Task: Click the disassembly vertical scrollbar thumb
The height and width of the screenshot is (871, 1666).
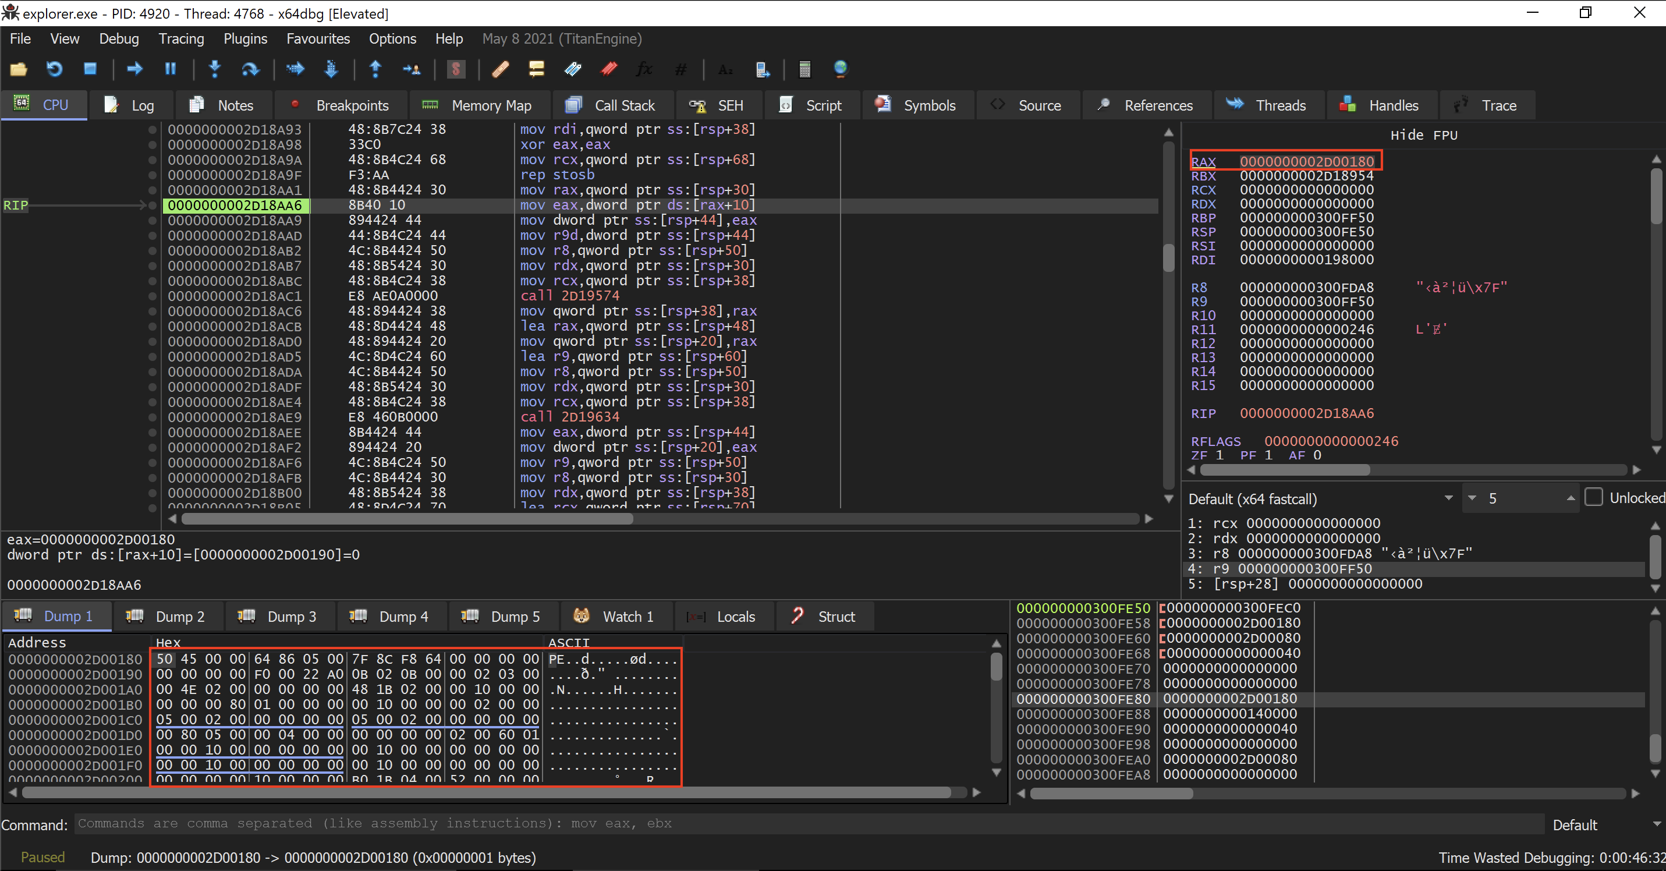Action: coord(1168,257)
